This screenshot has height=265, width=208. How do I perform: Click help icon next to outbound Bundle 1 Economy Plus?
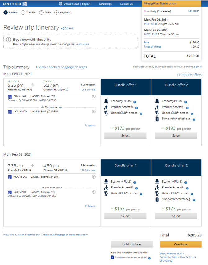click(135, 102)
